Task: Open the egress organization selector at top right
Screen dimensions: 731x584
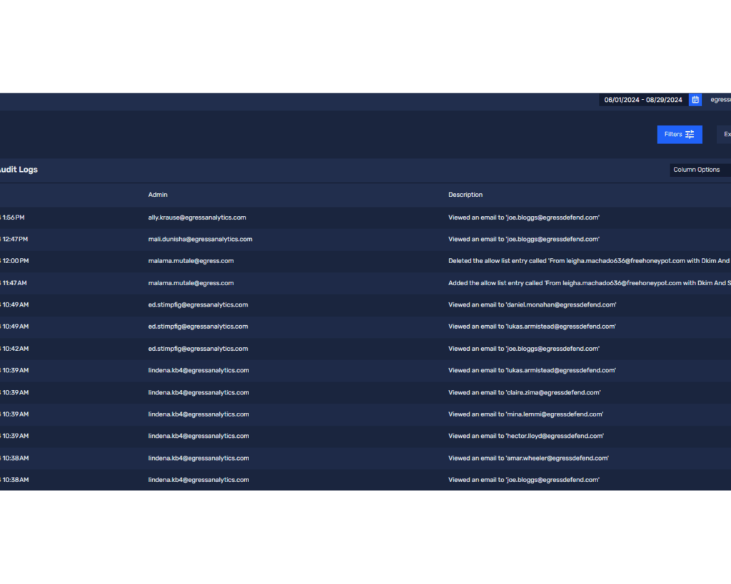Action: (x=720, y=100)
